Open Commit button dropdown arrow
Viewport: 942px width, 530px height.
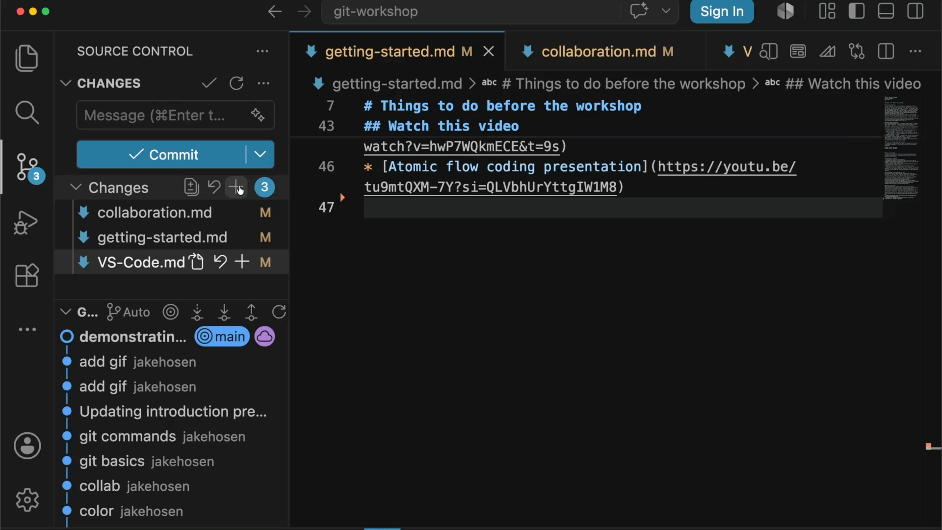260,154
